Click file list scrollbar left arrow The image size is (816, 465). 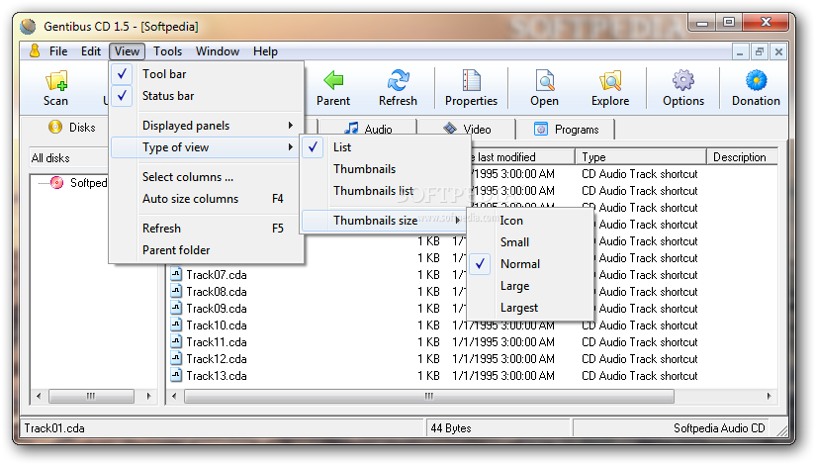tap(174, 397)
